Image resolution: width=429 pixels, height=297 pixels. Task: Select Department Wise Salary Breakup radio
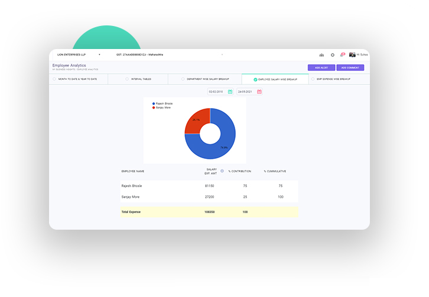183,79
